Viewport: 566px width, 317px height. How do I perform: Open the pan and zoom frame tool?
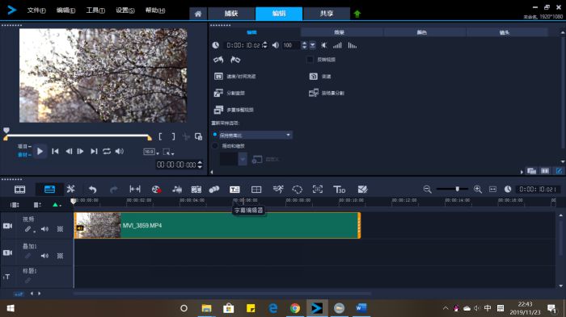tap(318, 189)
